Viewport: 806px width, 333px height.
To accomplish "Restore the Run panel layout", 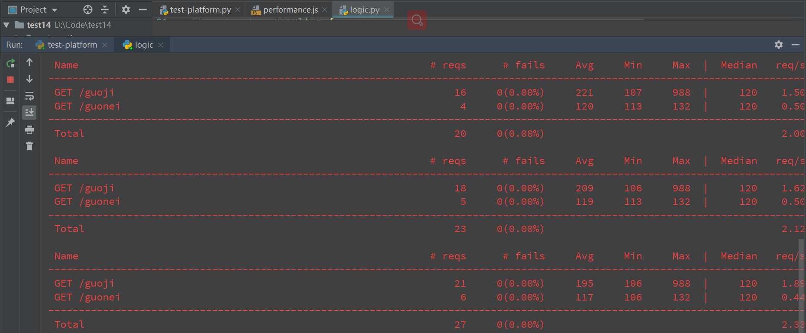I will tap(10, 101).
